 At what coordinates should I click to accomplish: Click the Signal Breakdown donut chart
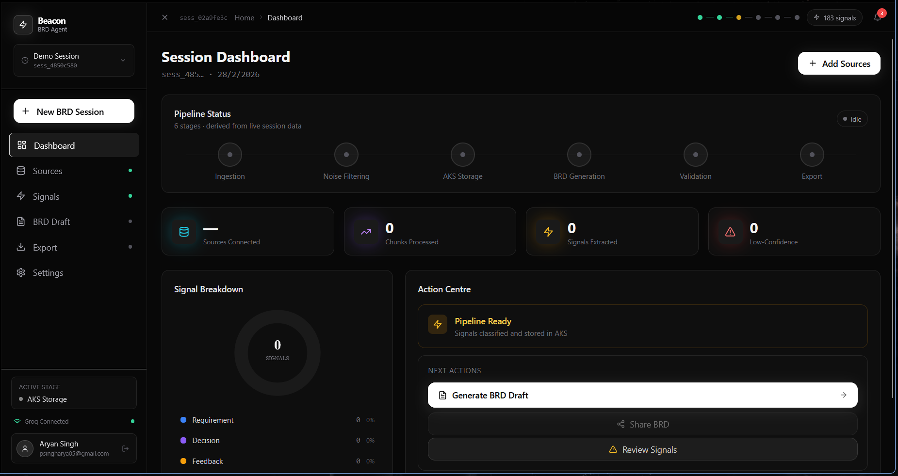click(x=278, y=353)
